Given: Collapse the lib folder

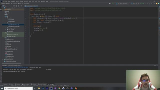Looking at the screenshot, I should coord(4,16).
